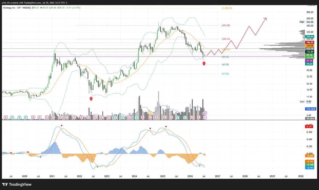This screenshot has width=319, height=190.
Task: Click the TradingView logo
Action: tap(17, 184)
